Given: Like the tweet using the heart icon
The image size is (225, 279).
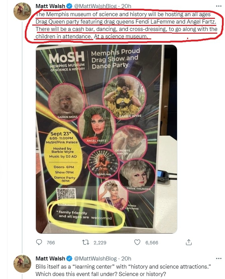Looking at the screenshot, I should [137, 242].
